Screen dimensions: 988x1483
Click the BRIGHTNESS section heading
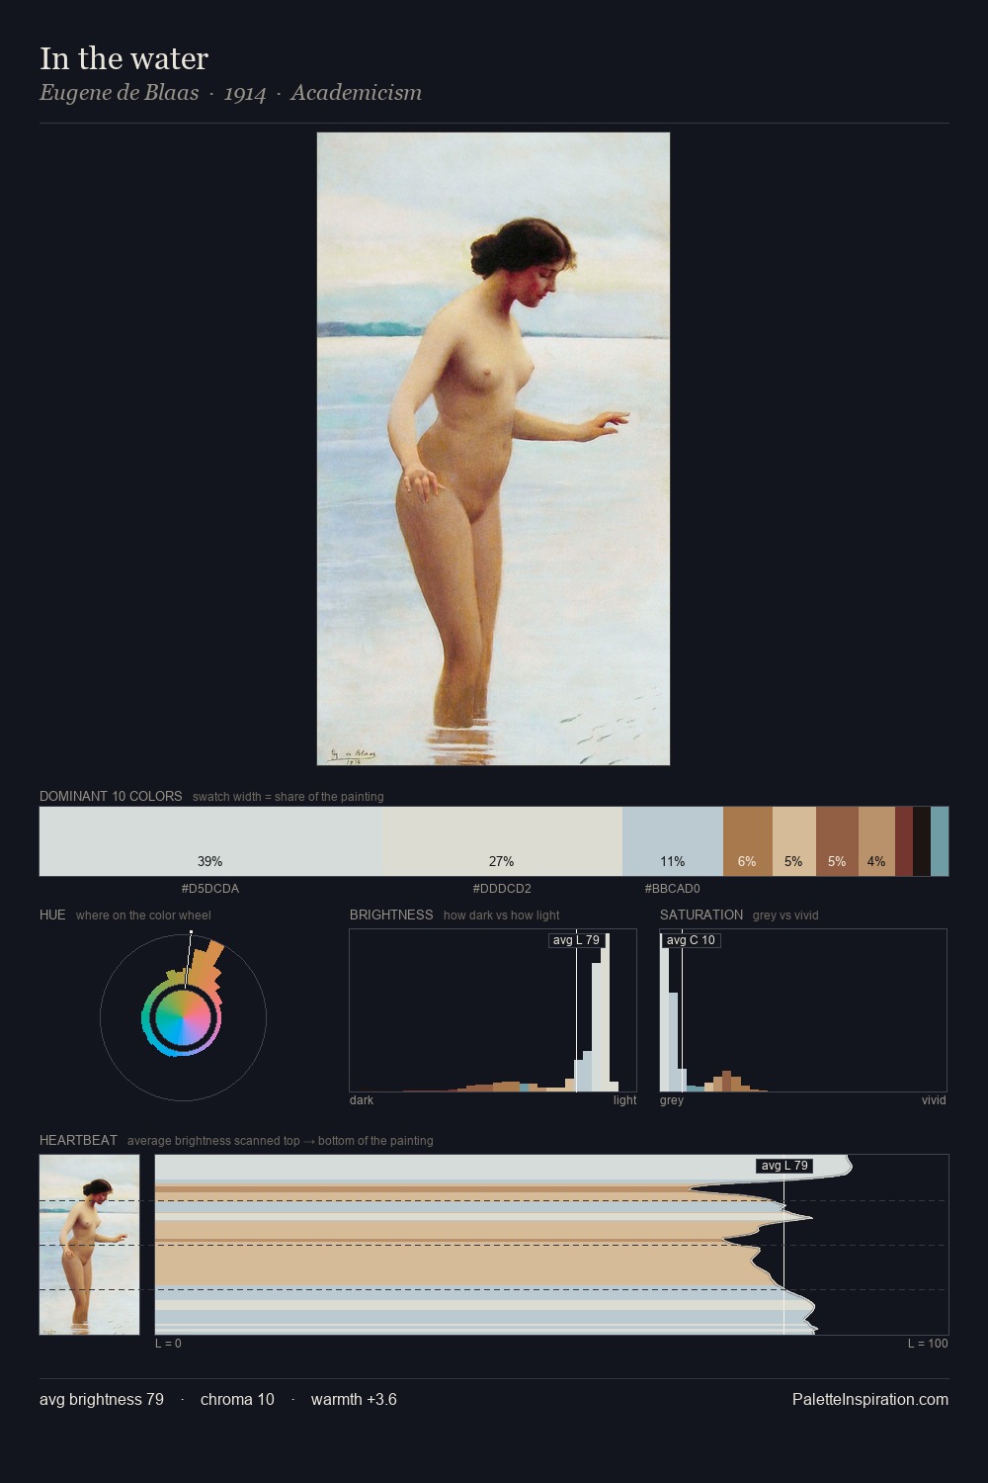click(391, 915)
